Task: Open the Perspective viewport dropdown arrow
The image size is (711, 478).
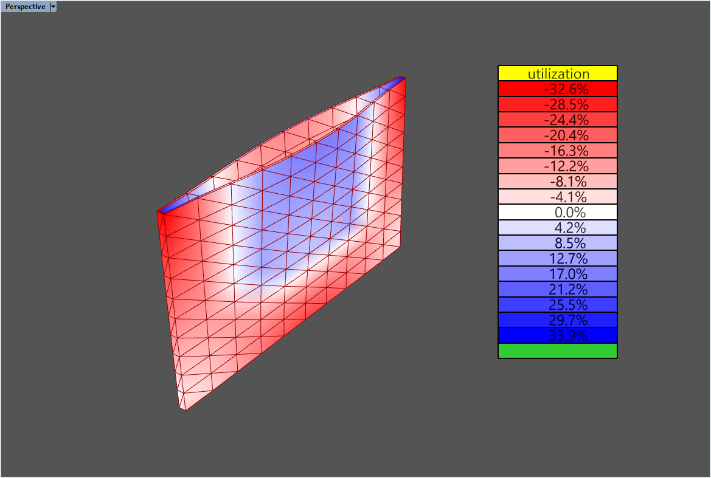Action: [x=53, y=7]
